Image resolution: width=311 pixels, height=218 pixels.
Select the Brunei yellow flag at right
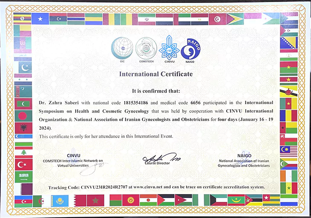click(x=288, y=91)
